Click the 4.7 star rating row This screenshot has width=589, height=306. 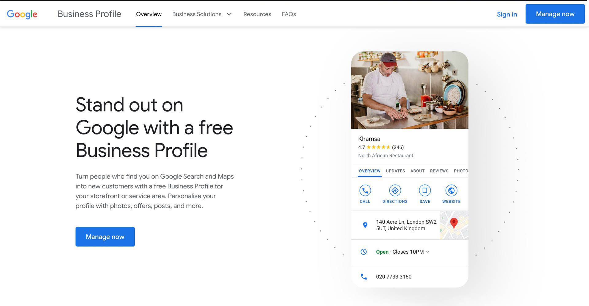click(380, 147)
